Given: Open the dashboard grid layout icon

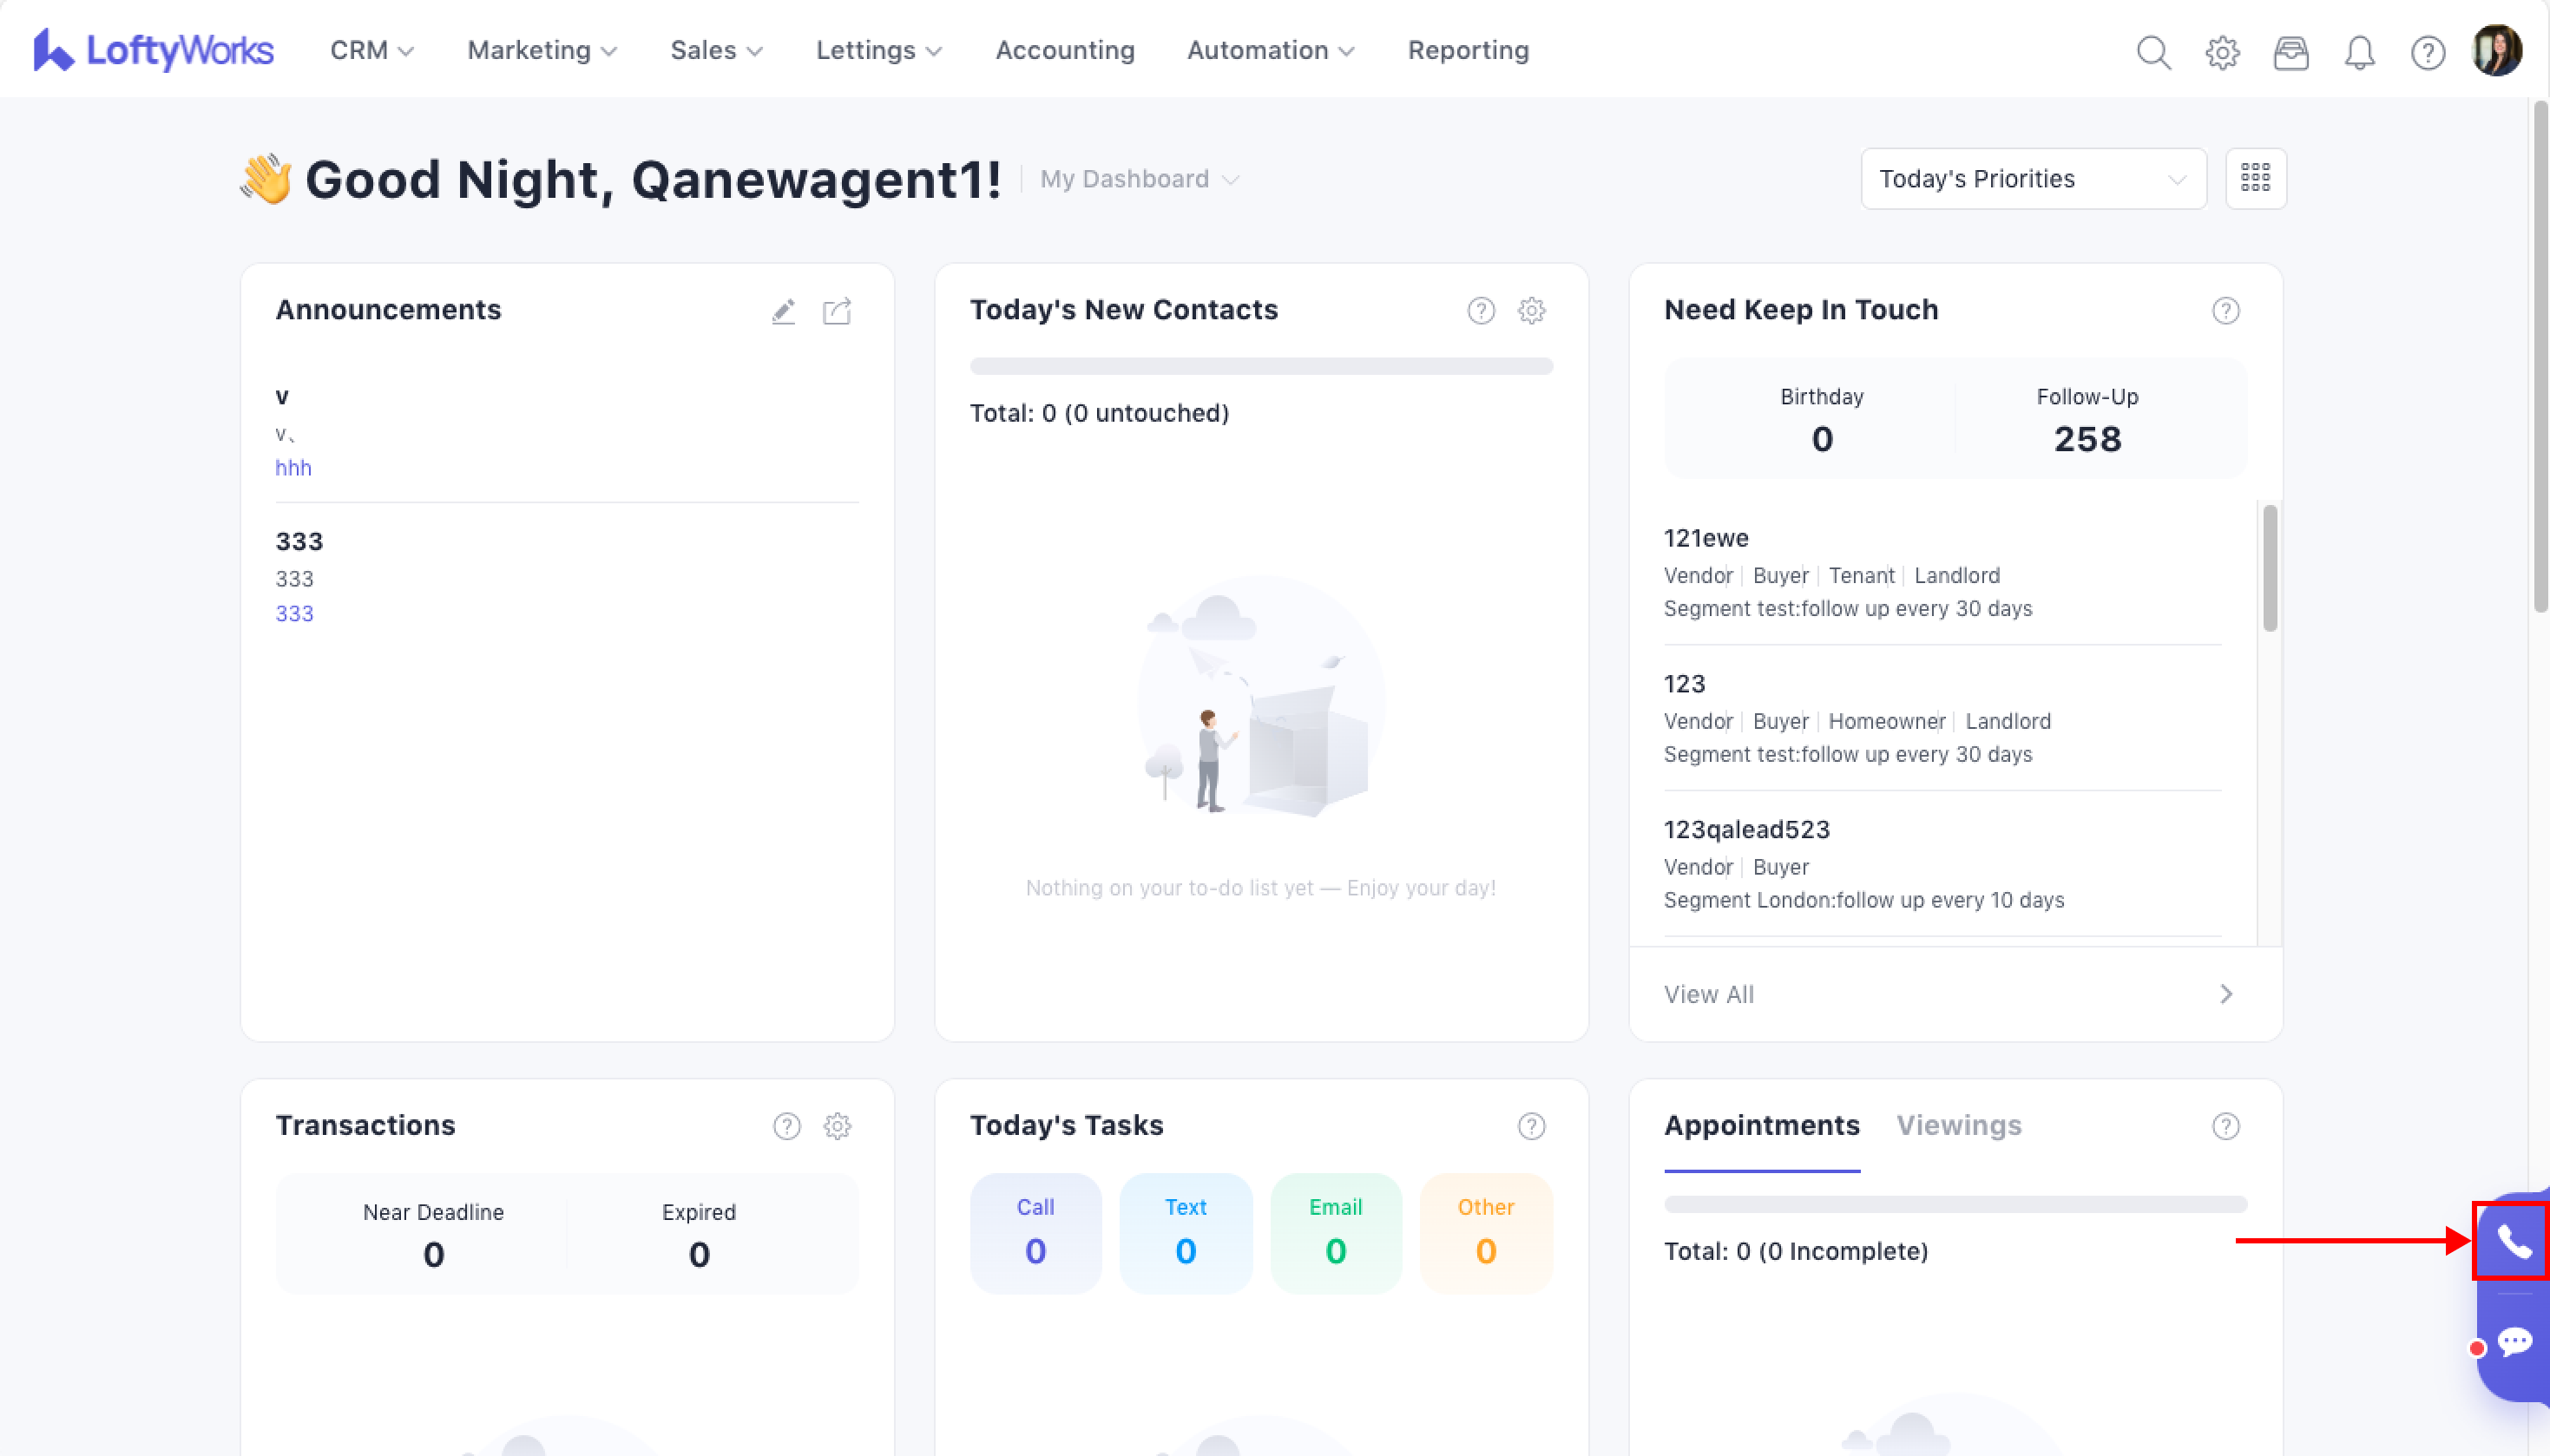Looking at the screenshot, I should coord(2255,179).
